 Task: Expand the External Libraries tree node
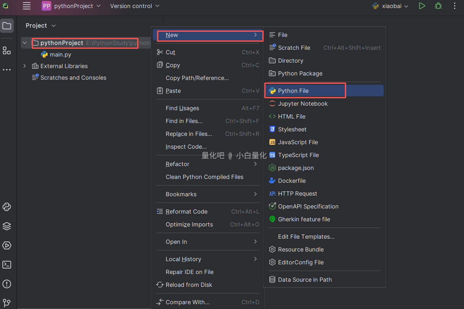coord(25,66)
